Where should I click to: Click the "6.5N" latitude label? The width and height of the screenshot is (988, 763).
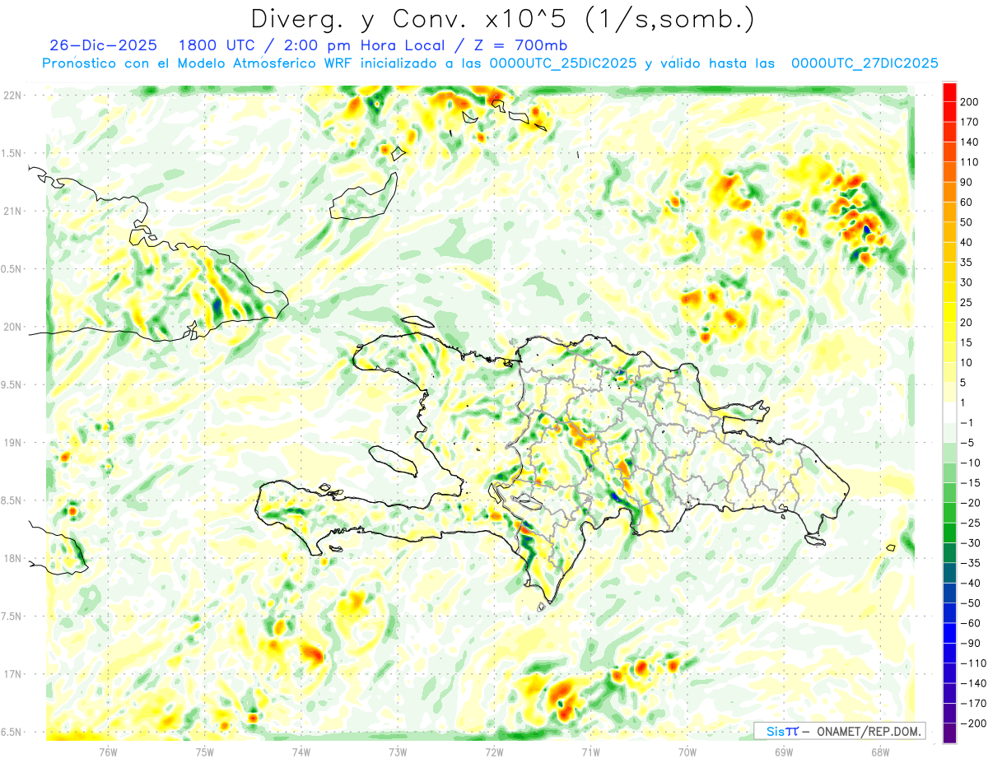pos(12,732)
